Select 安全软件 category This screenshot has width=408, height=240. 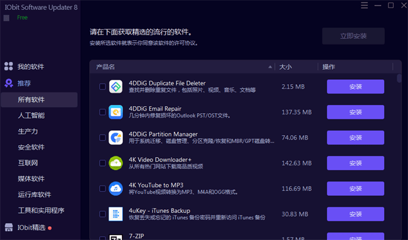coord(31,148)
